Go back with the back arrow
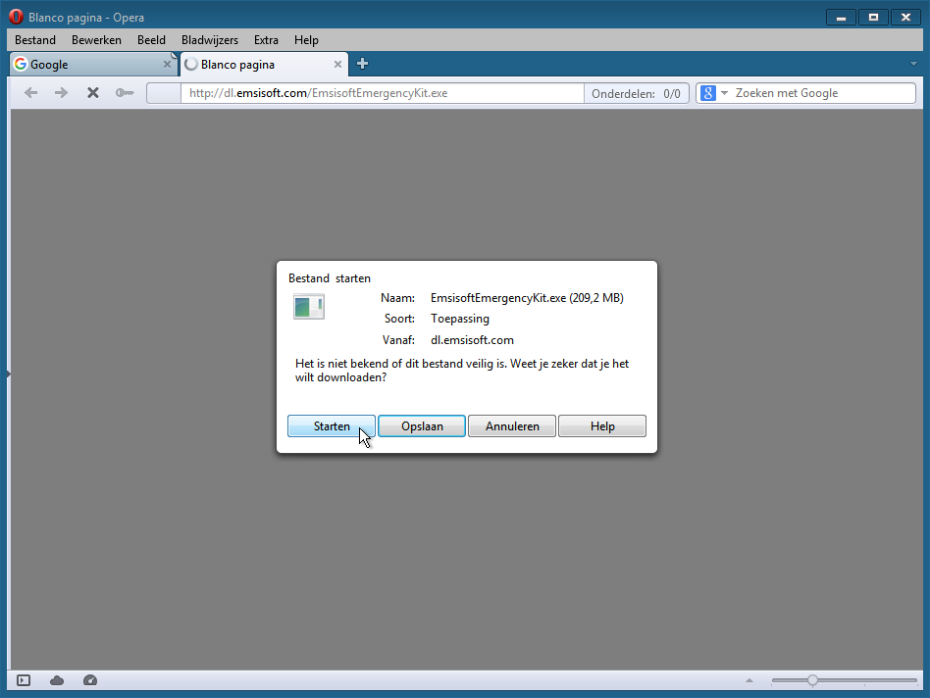The width and height of the screenshot is (930, 698). click(30, 93)
